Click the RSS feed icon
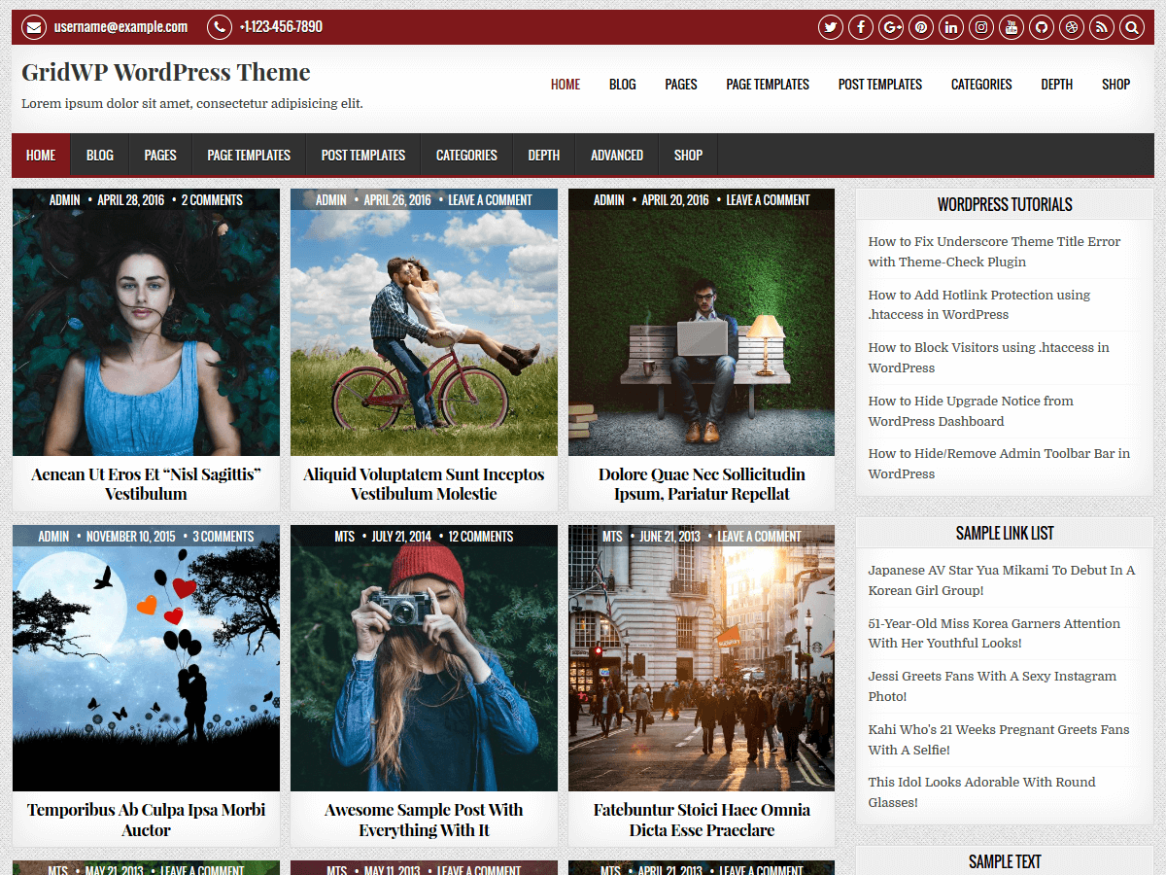The width and height of the screenshot is (1166, 875). [1102, 27]
